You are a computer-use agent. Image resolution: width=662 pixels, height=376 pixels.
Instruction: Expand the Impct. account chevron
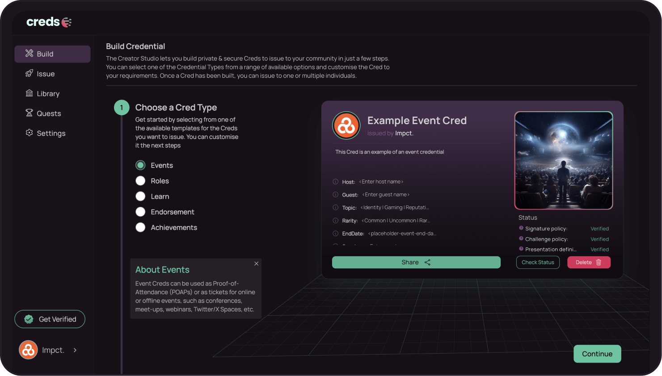(75, 350)
